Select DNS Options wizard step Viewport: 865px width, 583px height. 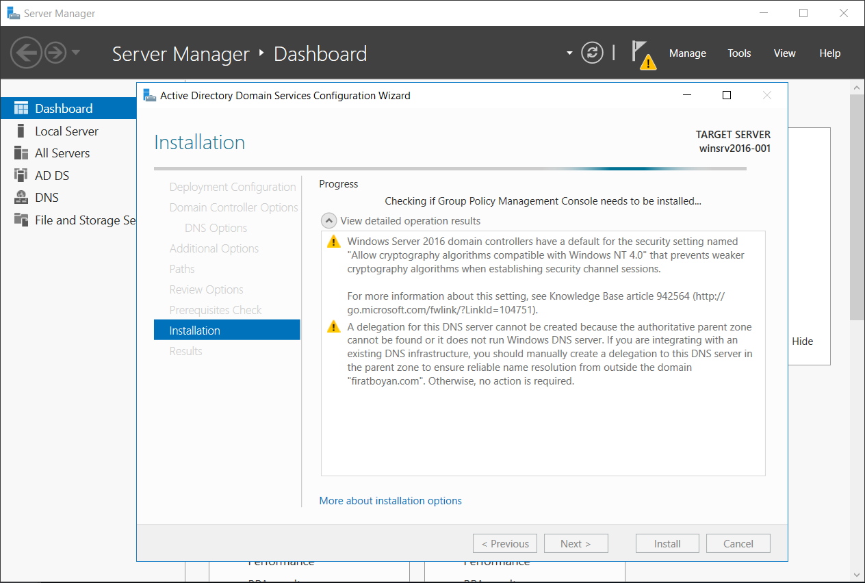(x=216, y=228)
